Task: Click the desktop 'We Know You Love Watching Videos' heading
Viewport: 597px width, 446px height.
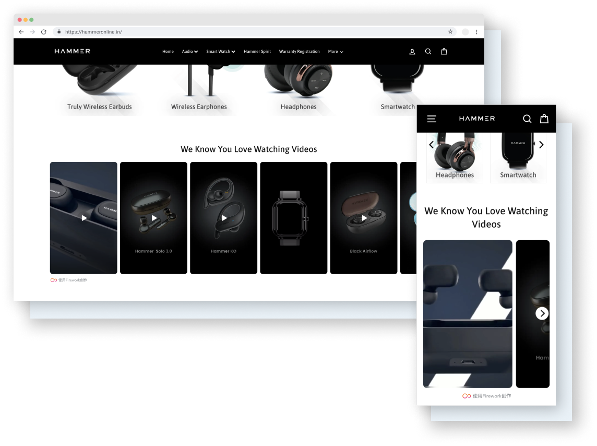Action: (249, 149)
